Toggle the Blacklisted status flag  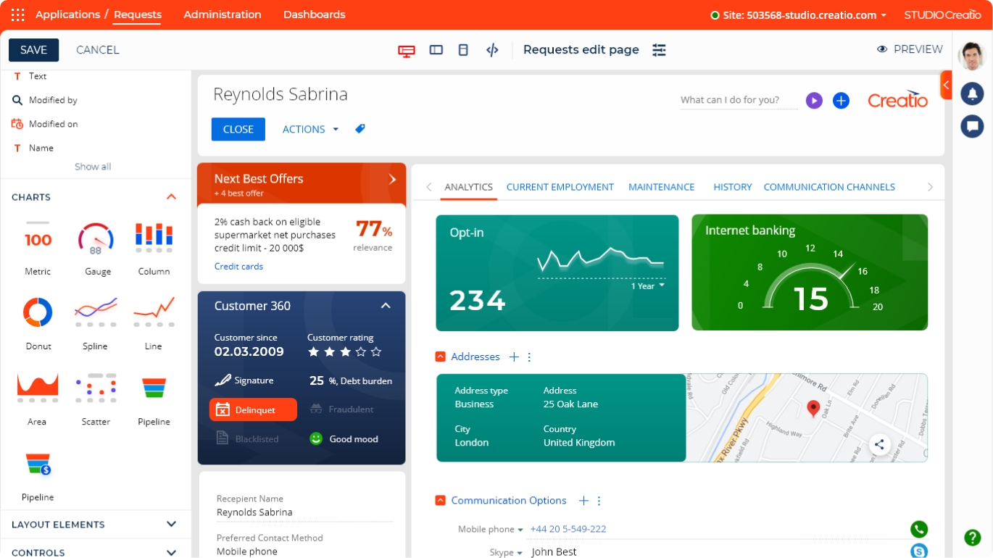pyautogui.click(x=247, y=438)
